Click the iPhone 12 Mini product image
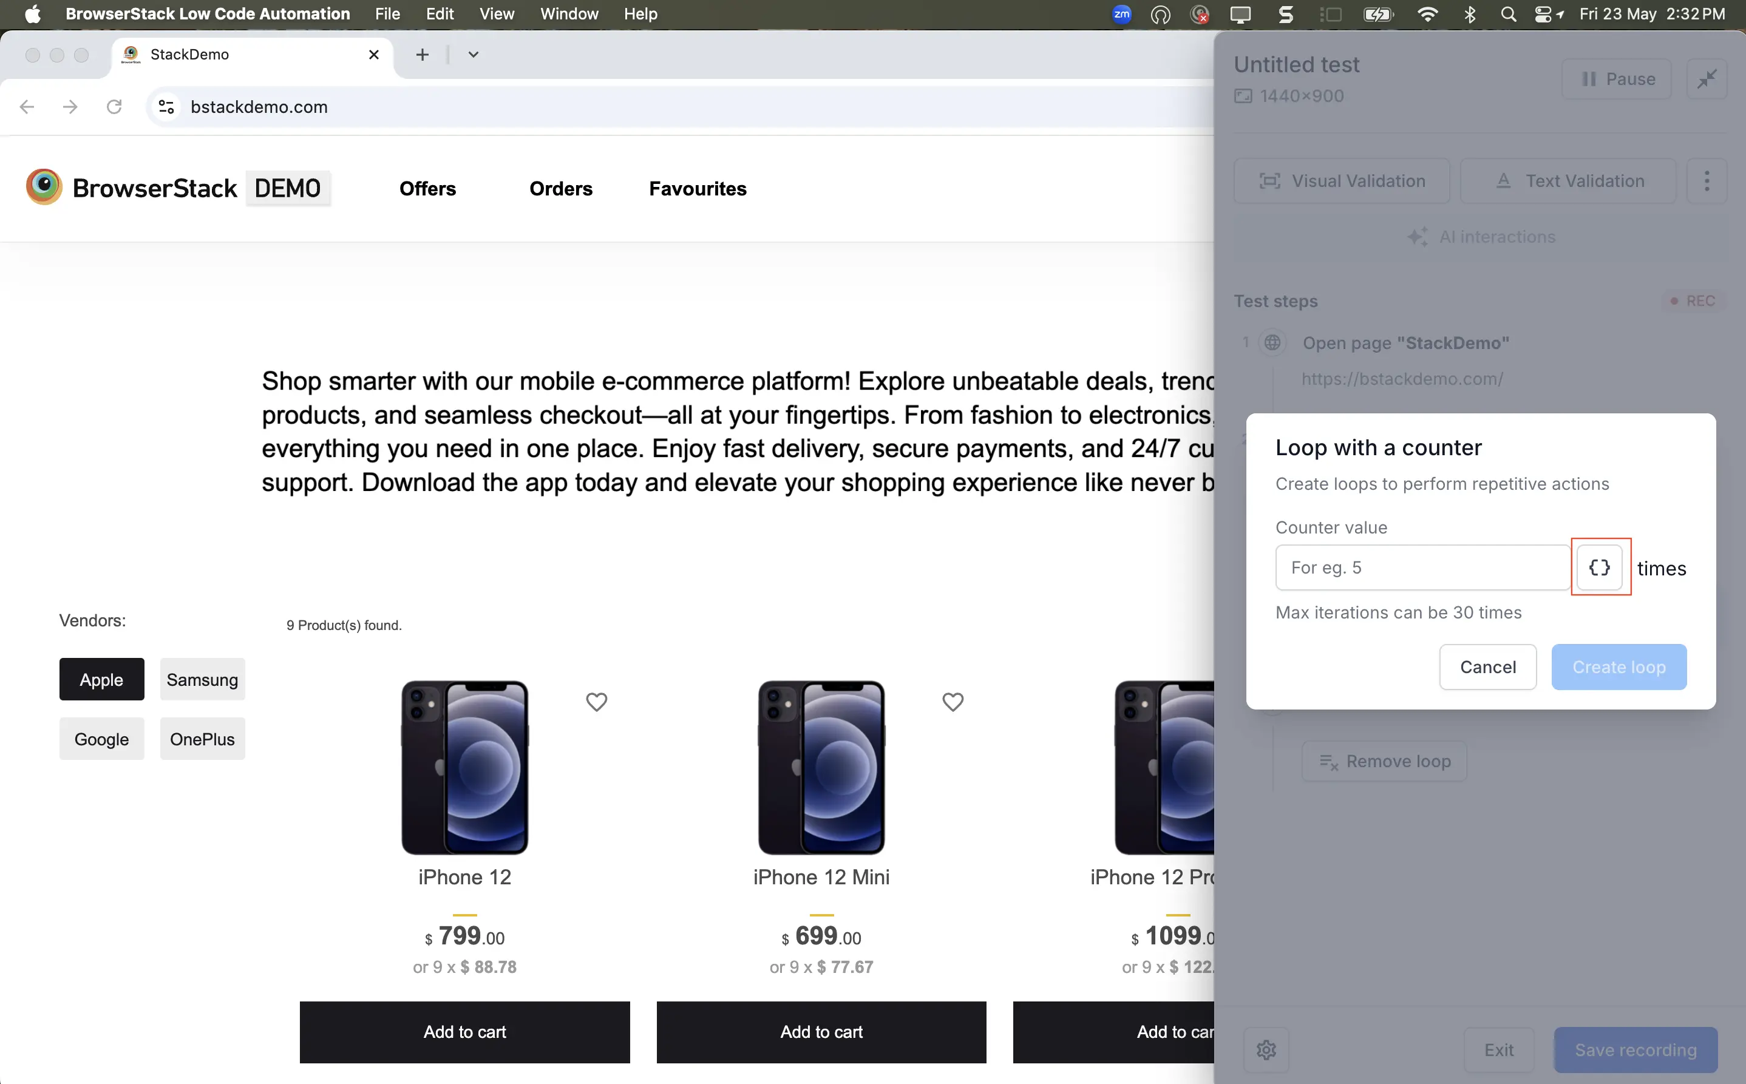Screen dimensions: 1746x1084 822,767
